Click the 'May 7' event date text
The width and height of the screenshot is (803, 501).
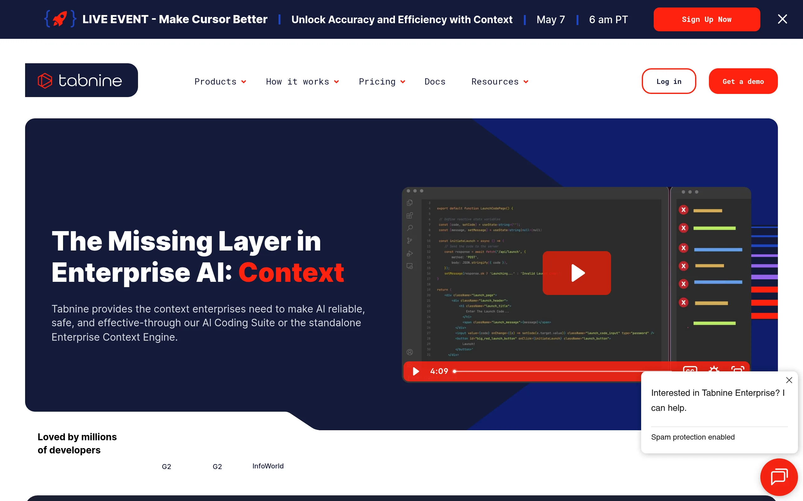tap(550, 19)
